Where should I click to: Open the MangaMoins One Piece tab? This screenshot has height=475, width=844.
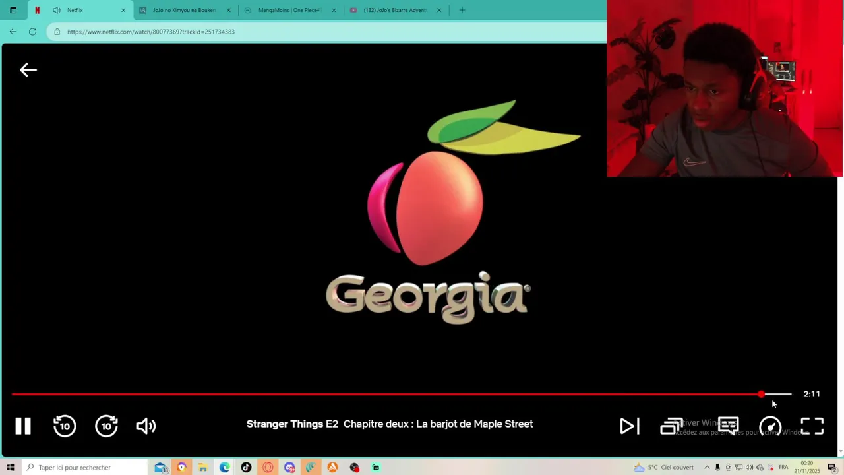(290, 10)
